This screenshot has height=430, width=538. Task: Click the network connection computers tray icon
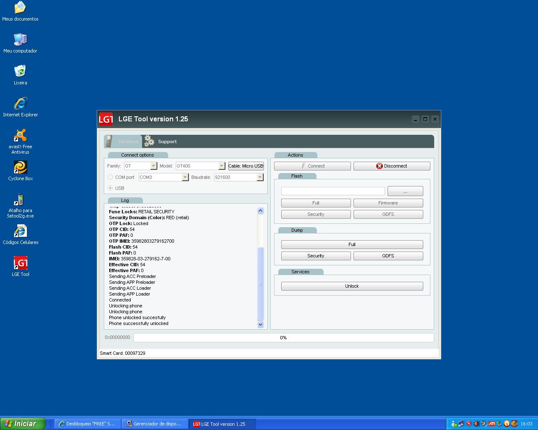click(461, 424)
